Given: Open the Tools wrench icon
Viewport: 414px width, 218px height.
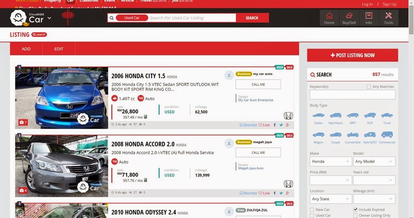Looking at the screenshot, I should click(x=389, y=18).
